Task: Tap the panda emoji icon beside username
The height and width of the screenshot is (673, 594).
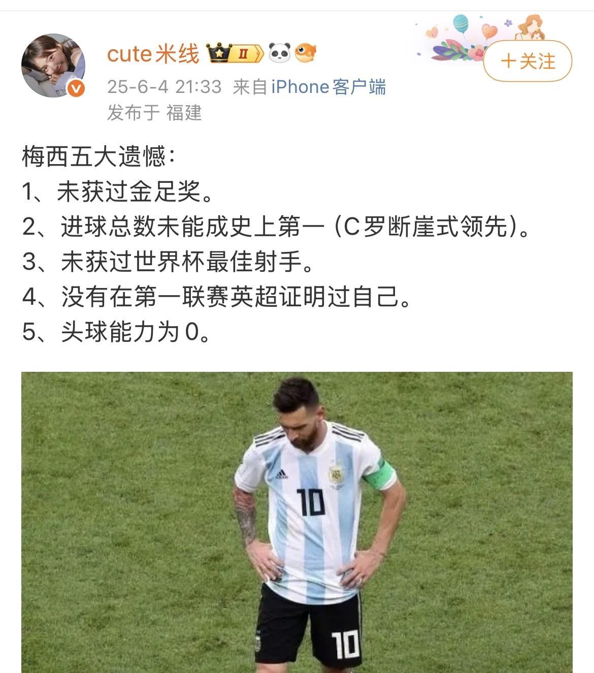Action: coord(279,53)
